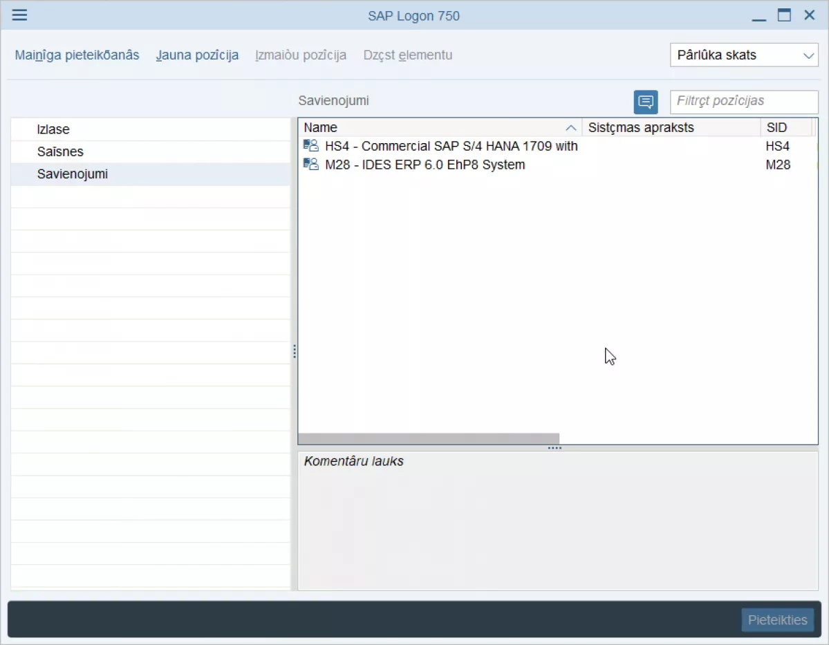
Task: Click Mainîga pieteikðanâs link
Action: tap(77, 55)
